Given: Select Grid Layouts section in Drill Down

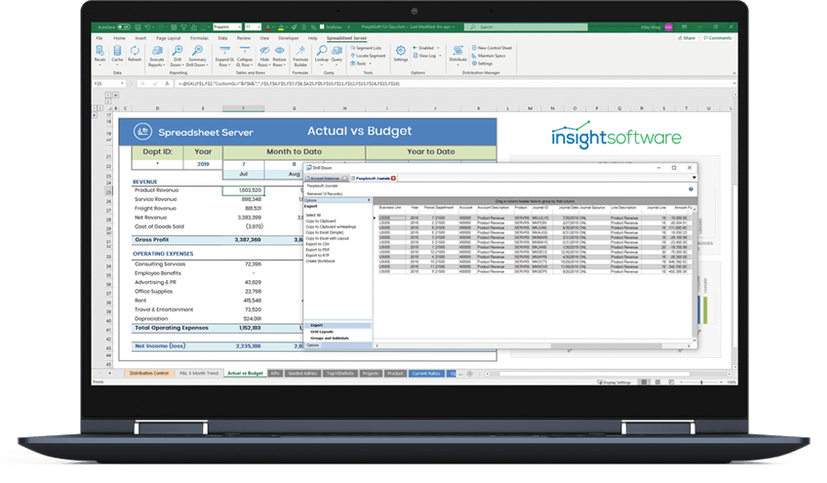Looking at the screenshot, I should 322,332.
